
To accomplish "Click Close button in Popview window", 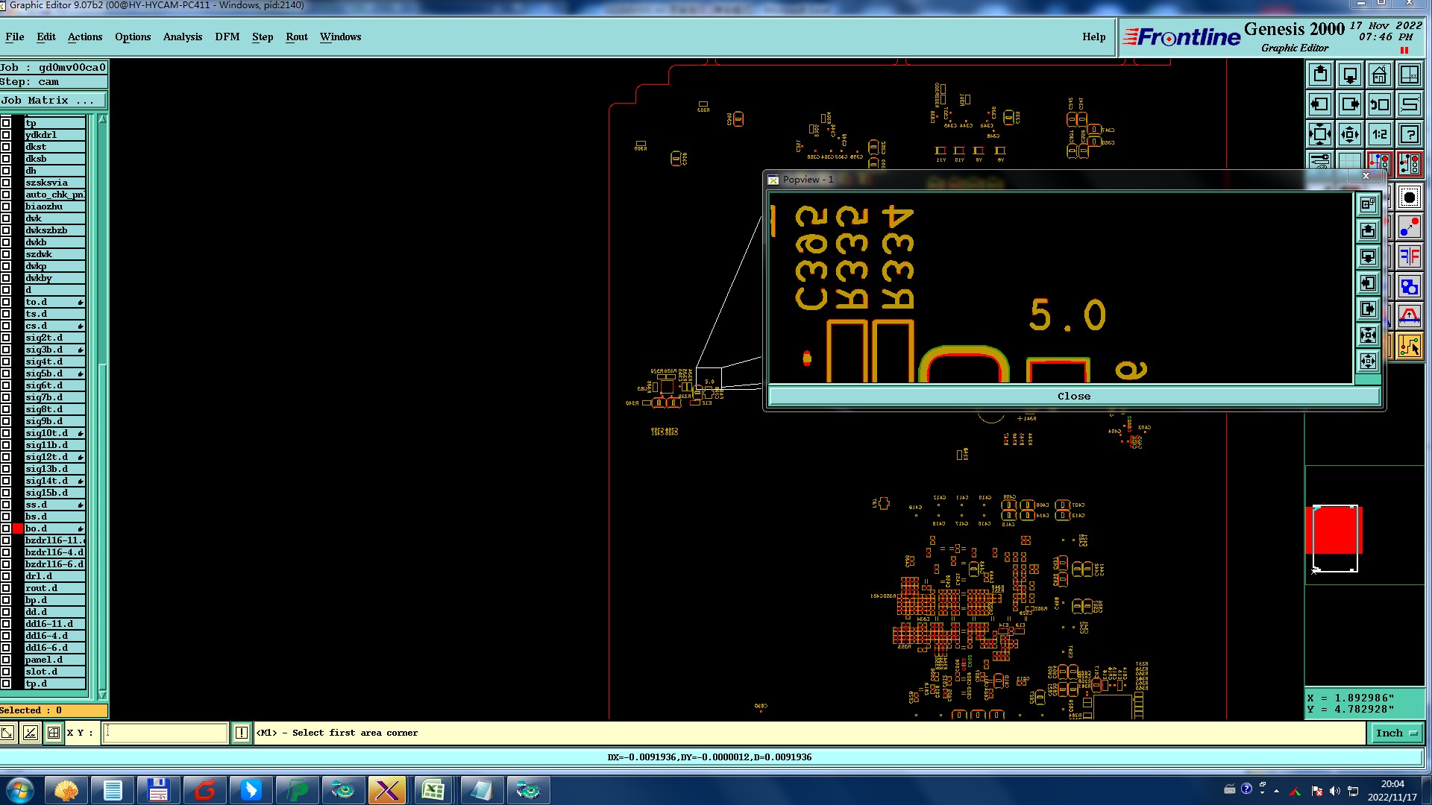I will (1073, 397).
